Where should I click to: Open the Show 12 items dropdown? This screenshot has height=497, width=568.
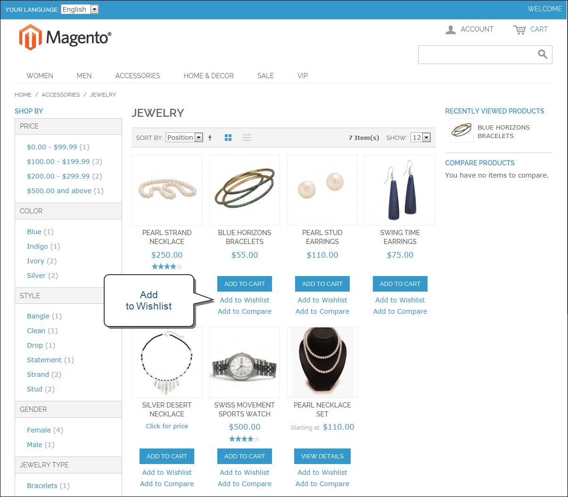tap(420, 138)
